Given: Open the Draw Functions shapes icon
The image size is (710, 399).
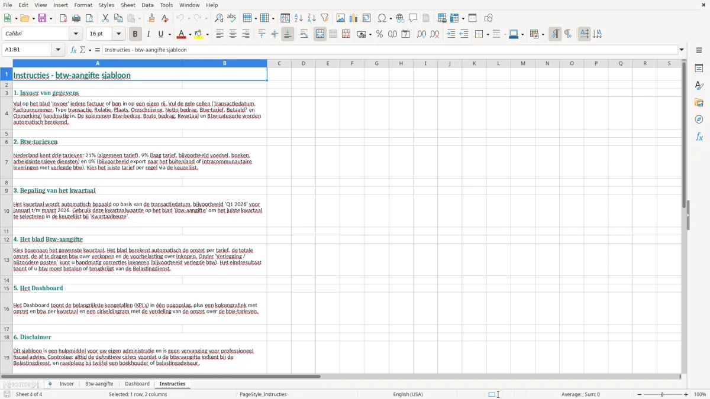Looking at the screenshot, I should [x=489, y=18].
